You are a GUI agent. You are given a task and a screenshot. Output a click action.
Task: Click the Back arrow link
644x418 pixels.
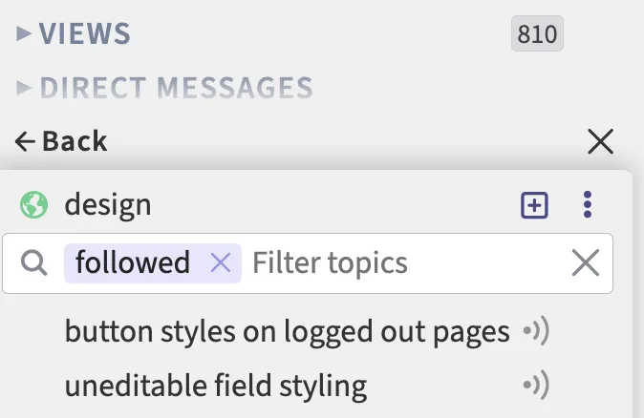tap(61, 142)
